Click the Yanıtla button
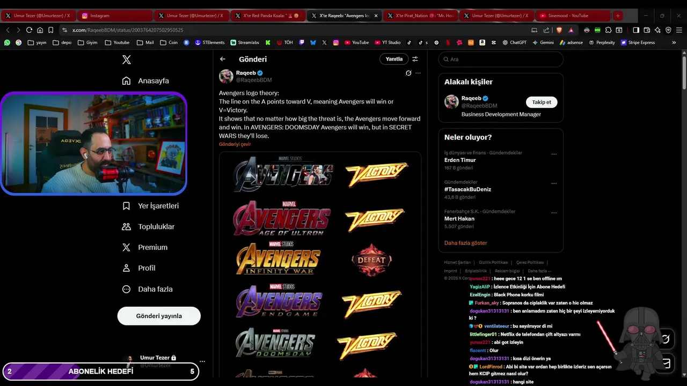 point(394,59)
